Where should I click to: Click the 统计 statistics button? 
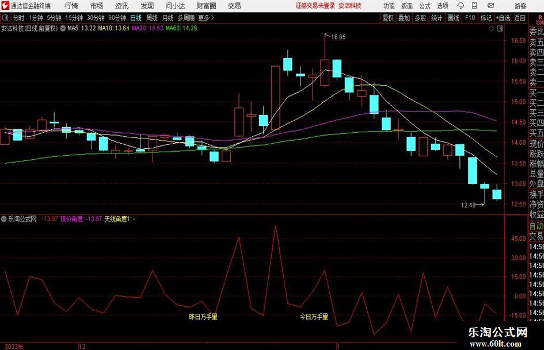[436, 18]
